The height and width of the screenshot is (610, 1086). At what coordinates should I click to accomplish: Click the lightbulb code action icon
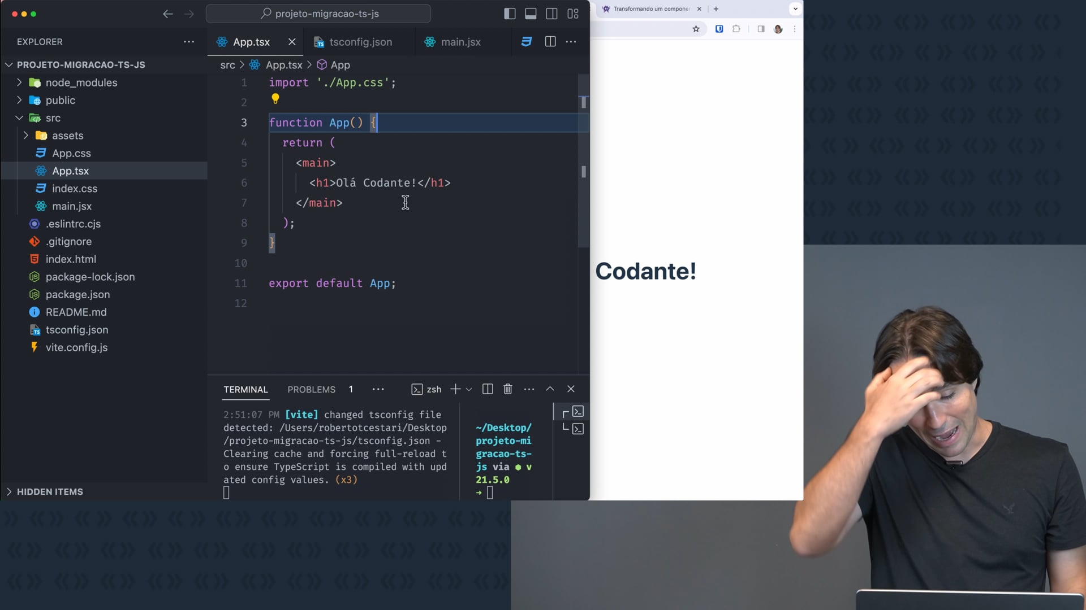275,99
